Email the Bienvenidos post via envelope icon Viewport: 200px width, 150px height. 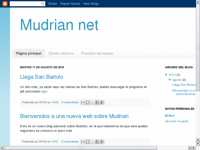click(x=83, y=142)
